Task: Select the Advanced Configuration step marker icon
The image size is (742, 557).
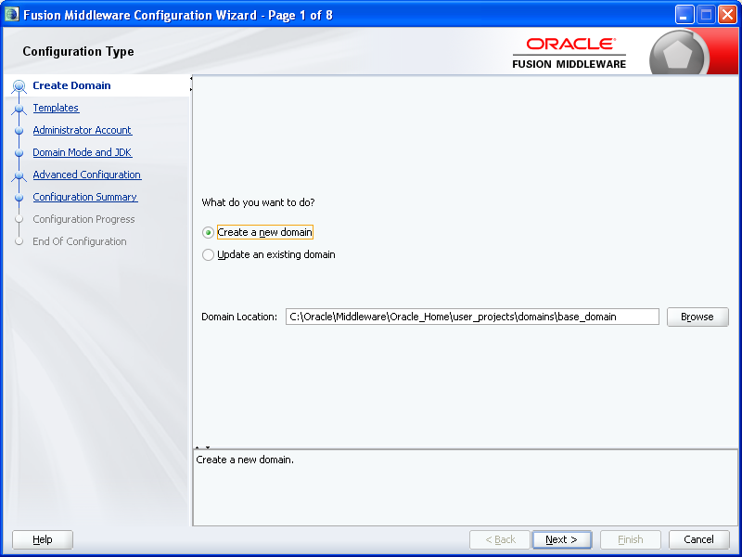Action: pyautogui.click(x=19, y=175)
